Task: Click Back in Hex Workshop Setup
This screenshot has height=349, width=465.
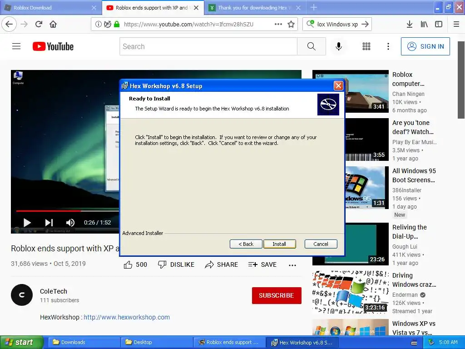Action: click(x=246, y=244)
